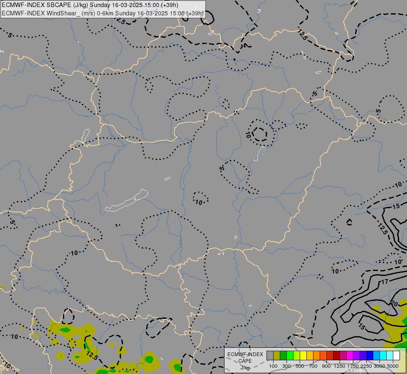This screenshot has height=374, width=407.
Task: Pick the crimson-pink legend swatch after 1250
Action: click(343, 355)
